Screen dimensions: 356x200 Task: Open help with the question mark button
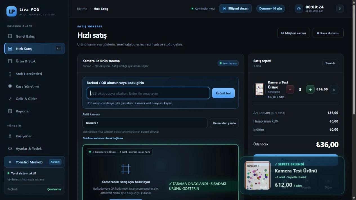point(340,9)
